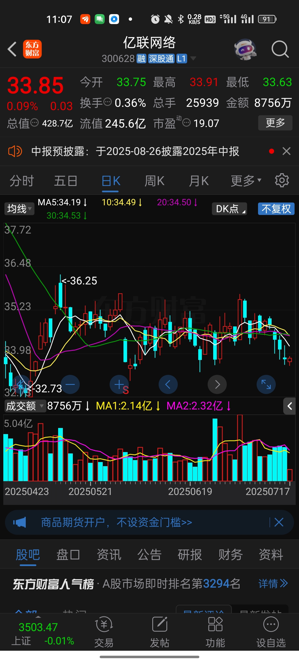This screenshot has width=299, height=664.
Task: Move chart left with arrow button
Action: [168, 384]
